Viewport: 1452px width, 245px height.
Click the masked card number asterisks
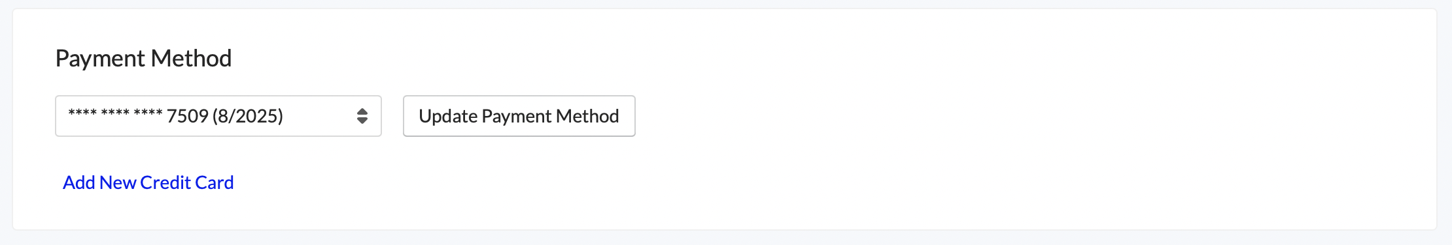coord(115,113)
